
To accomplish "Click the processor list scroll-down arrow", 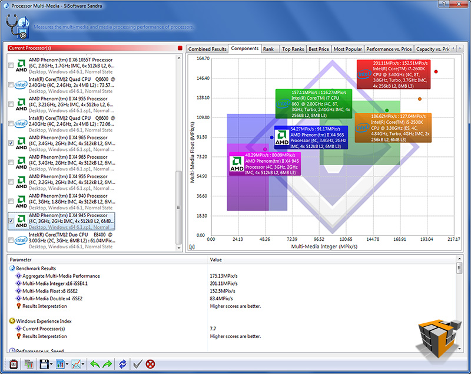I will coord(179,248).
